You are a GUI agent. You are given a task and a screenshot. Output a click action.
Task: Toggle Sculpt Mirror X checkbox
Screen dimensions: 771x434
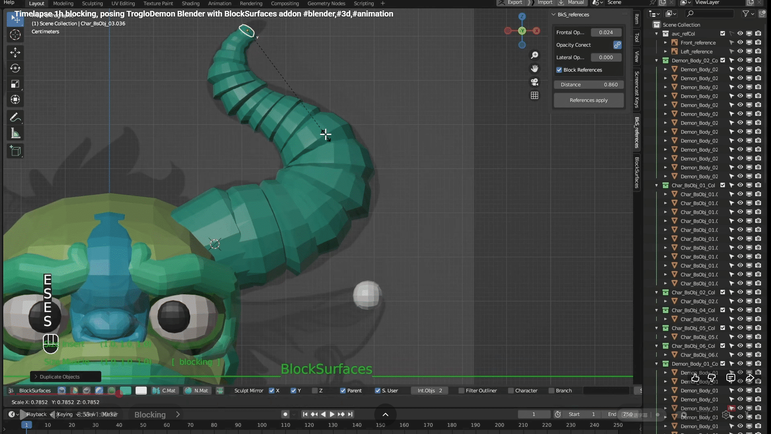(x=272, y=391)
